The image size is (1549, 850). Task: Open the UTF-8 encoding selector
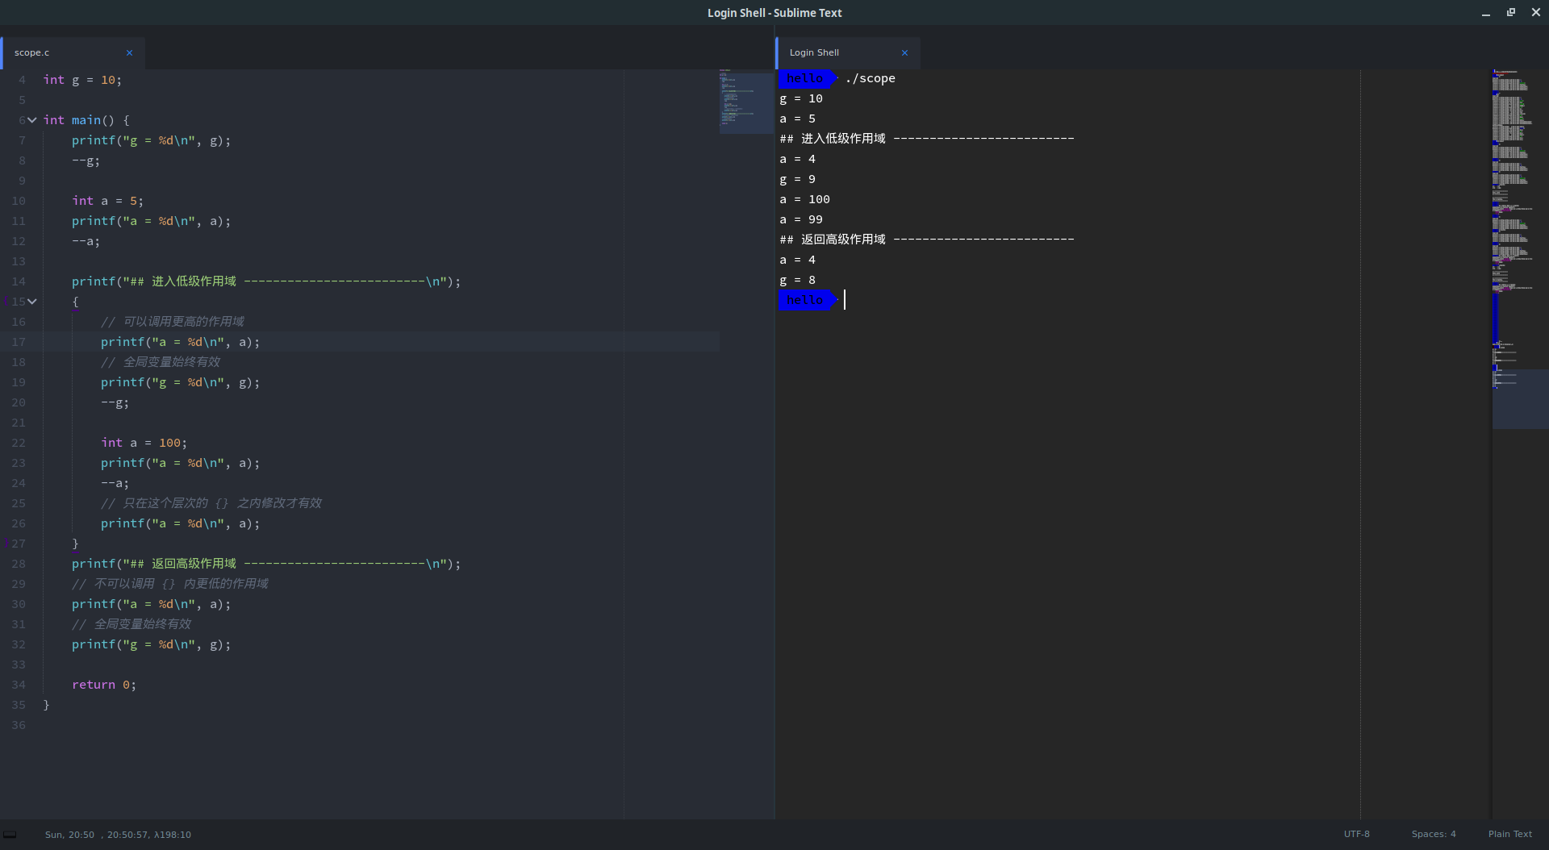point(1356,835)
